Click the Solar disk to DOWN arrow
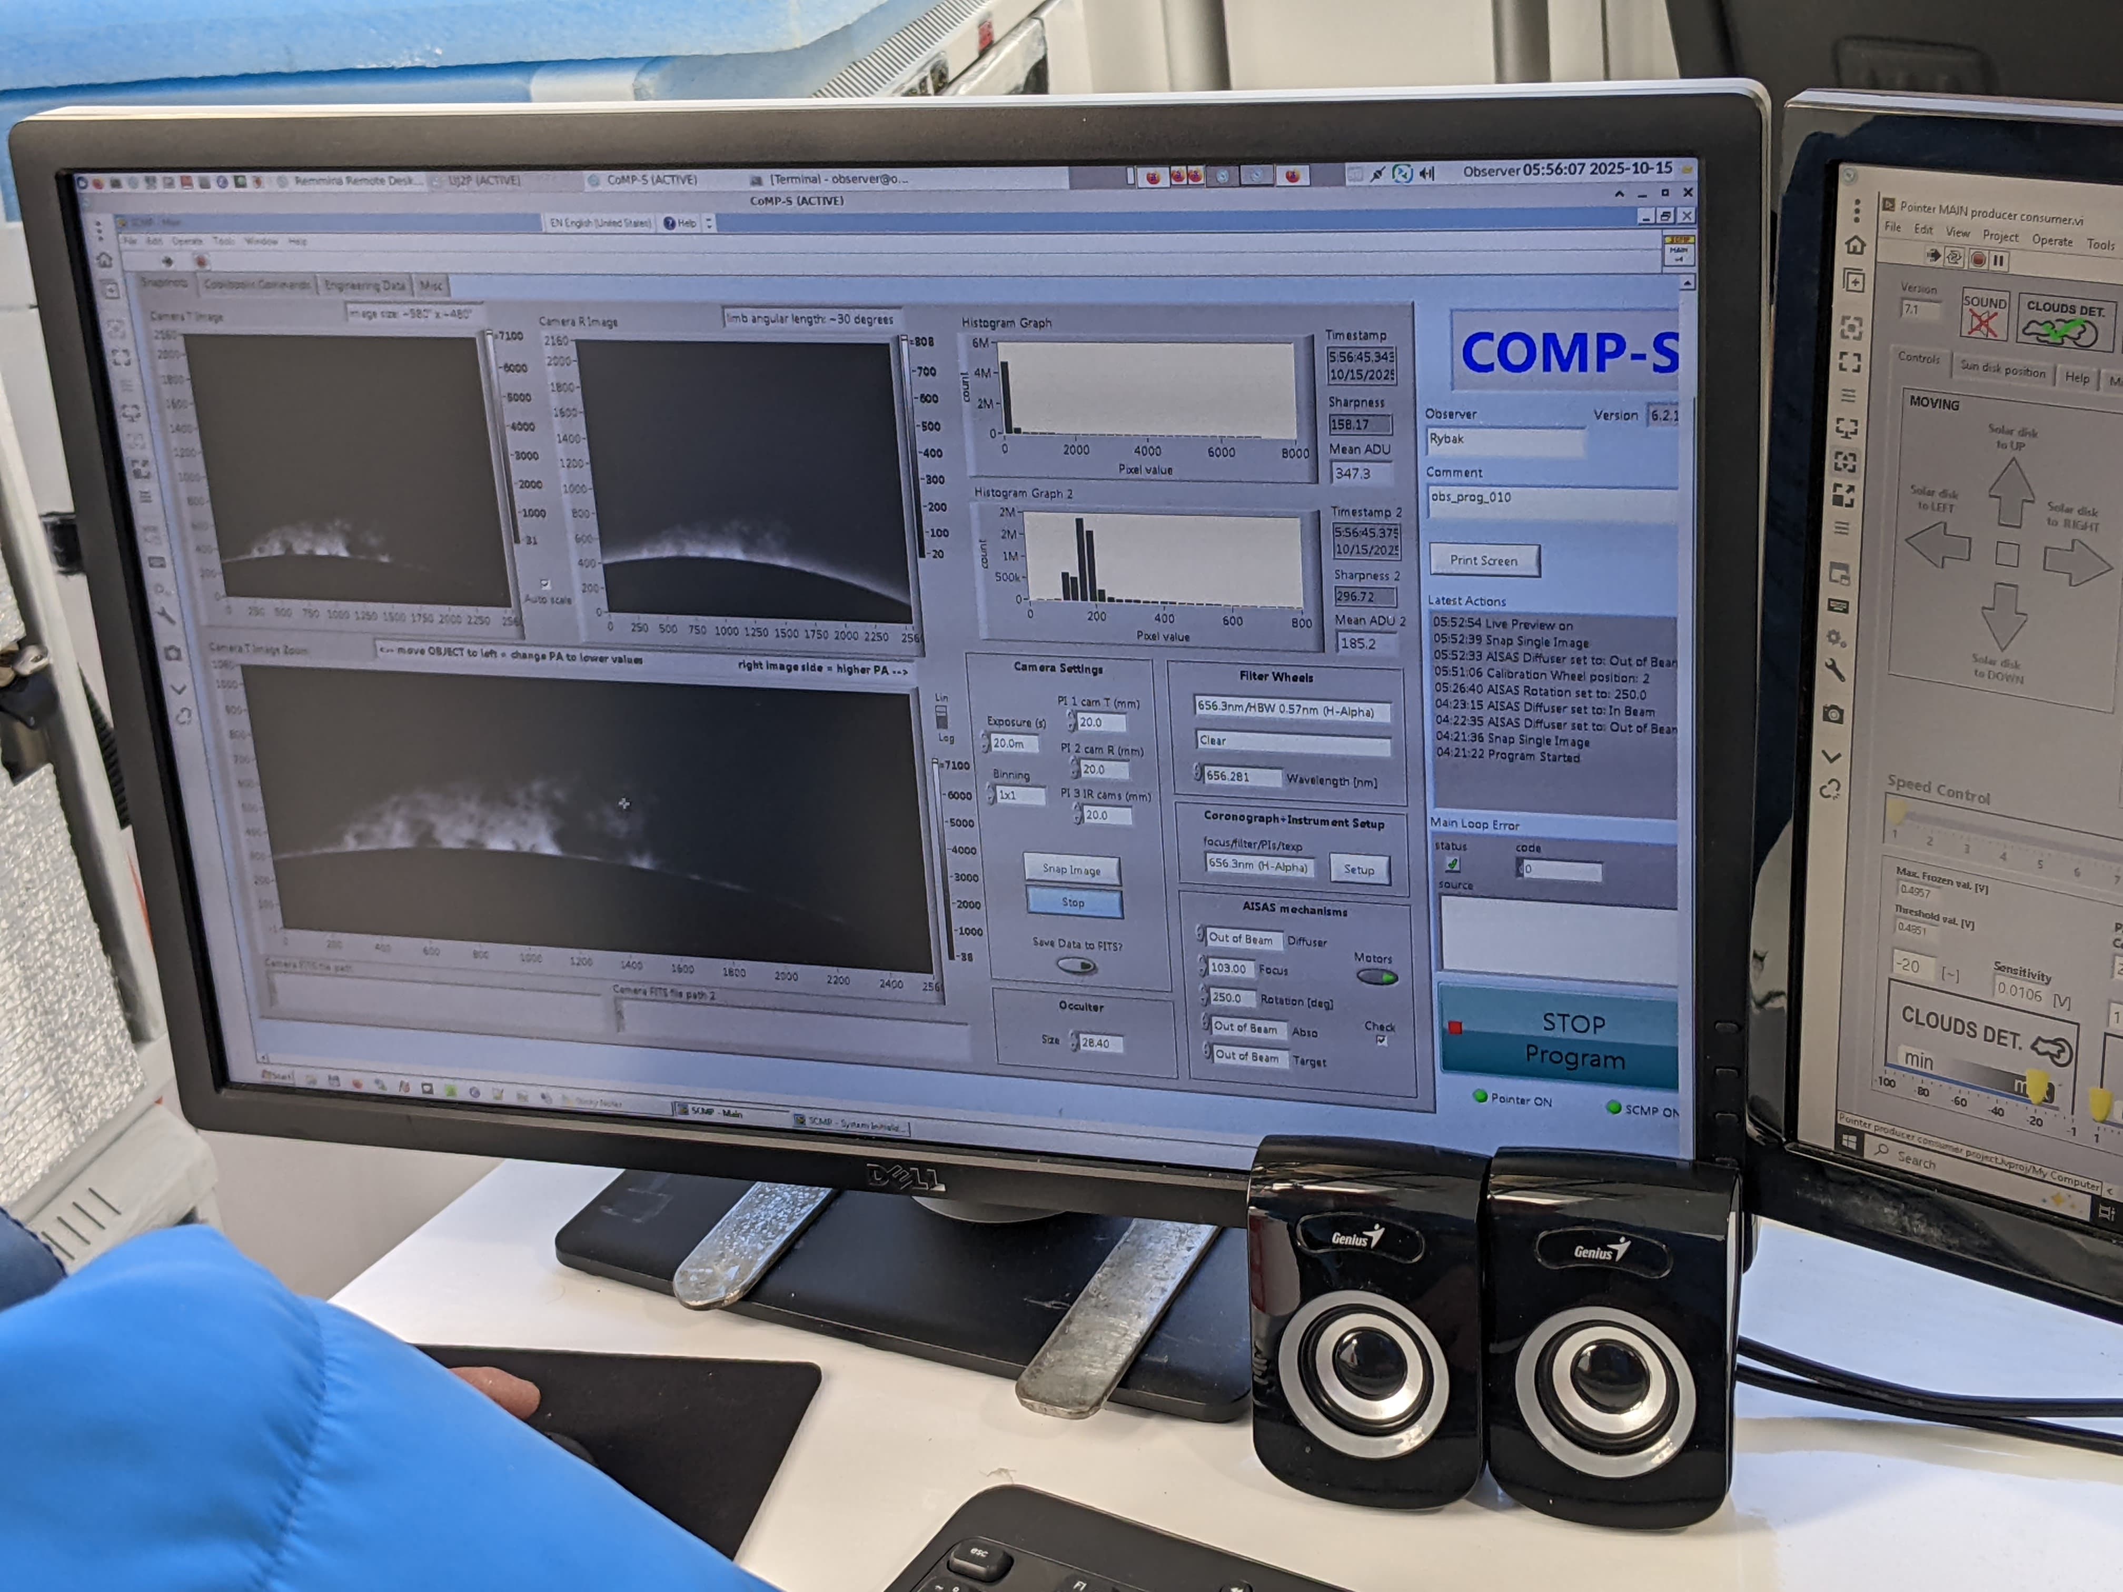 2003,616
